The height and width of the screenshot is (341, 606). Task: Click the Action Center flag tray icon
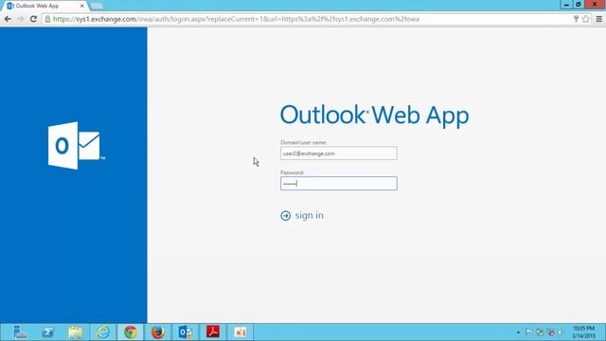coord(528,332)
